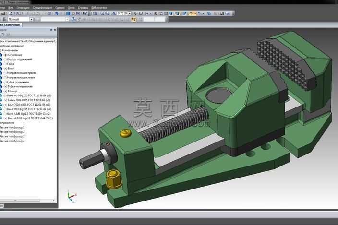Image resolution: width=338 pixels, height=225 pixels.
Task: Expand the Винт component (+) node
Action: (5, 68)
